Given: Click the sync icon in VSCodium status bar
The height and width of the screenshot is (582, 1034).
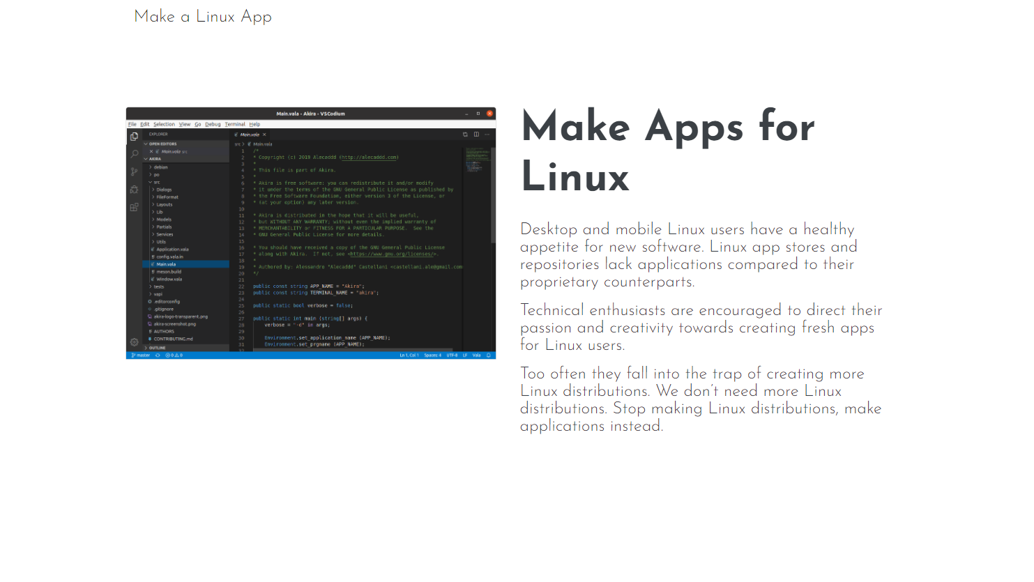Looking at the screenshot, I should coord(158,355).
